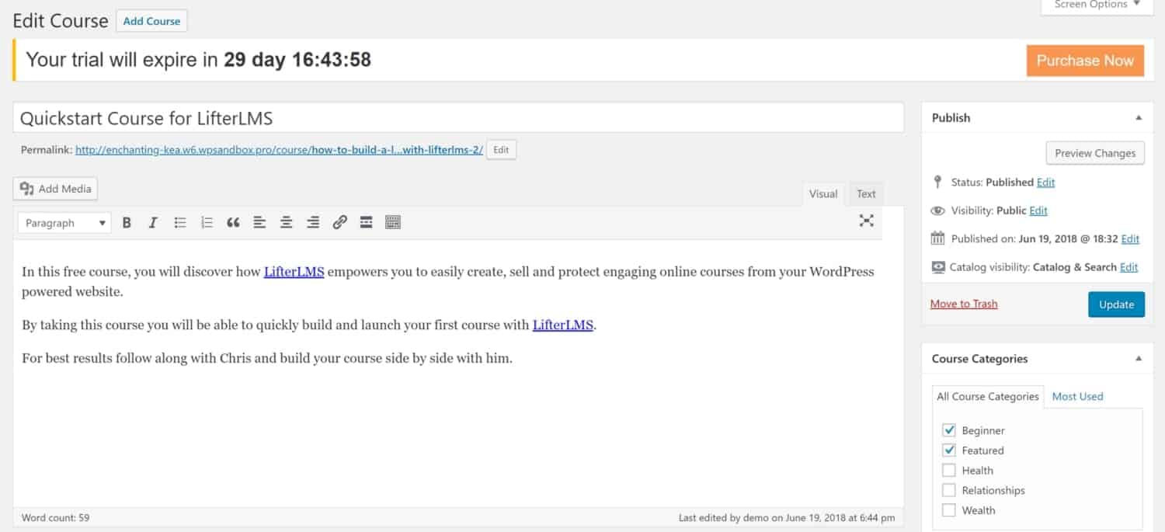Select the Most Used categories tab
The image size is (1165, 532).
pyautogui.click(x=1077, y=396)
